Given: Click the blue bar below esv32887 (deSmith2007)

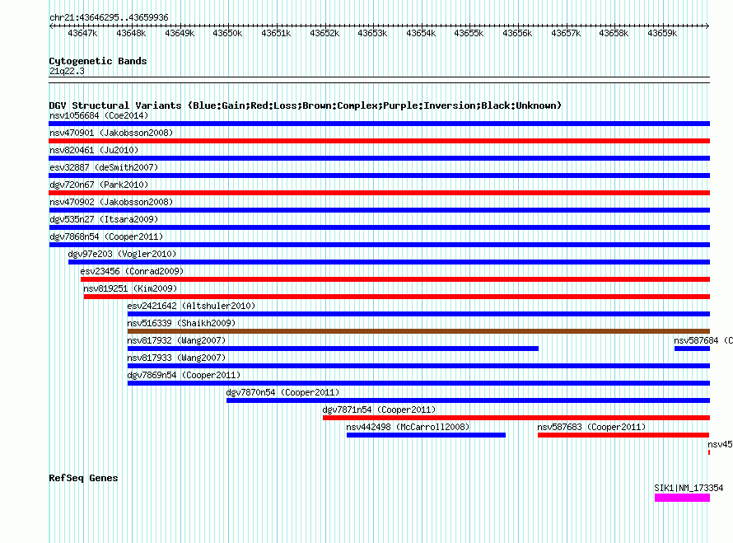Looking at the screenshot, I should tap(379, 176).
